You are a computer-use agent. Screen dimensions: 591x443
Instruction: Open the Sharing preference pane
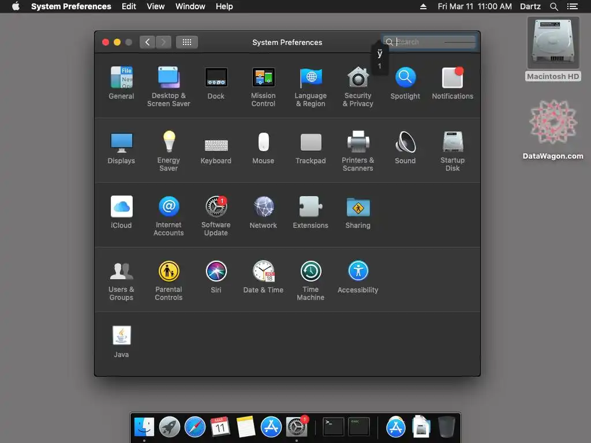click(358, 212)
